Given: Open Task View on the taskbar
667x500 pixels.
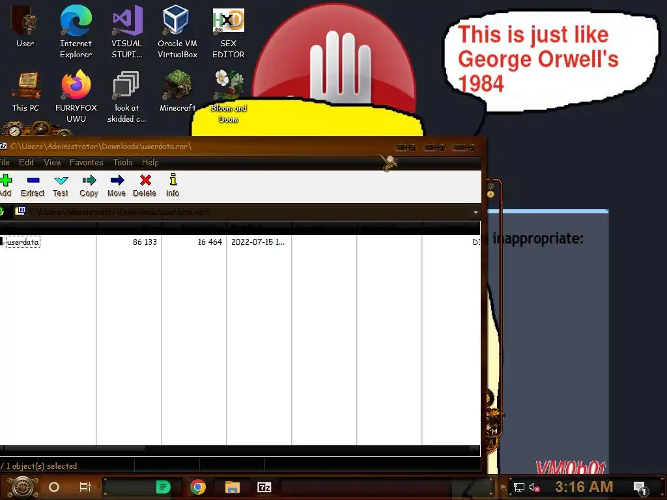Looking at the screenshot, I should coord(85,487).
